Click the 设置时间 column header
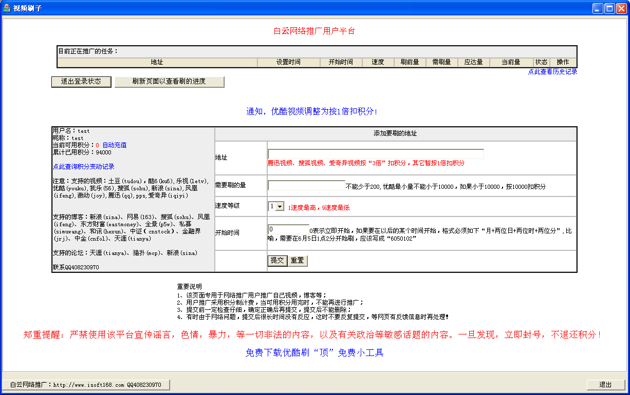 [x=288, y=62]
